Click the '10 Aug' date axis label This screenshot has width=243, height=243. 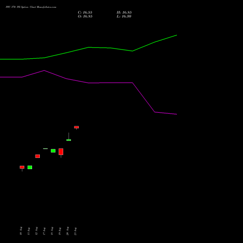21,231
